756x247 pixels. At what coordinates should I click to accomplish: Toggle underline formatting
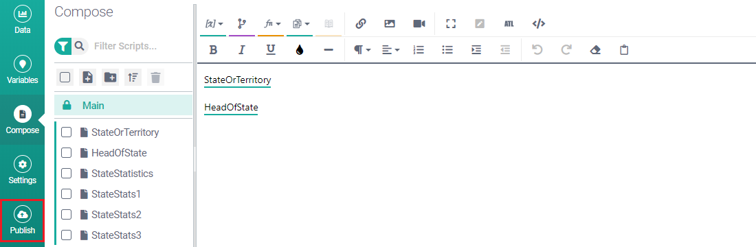coord(271,50)
